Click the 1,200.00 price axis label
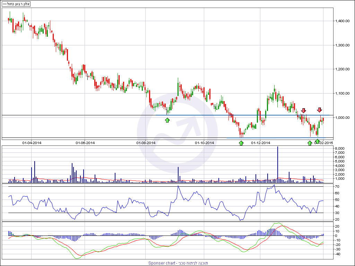Image resolution: width=355 pixels, height=266 pixels. coord(342,69)
